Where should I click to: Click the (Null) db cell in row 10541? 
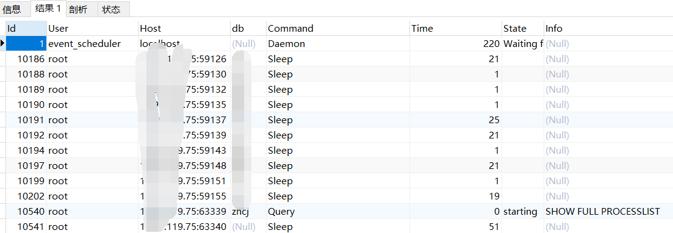pyautogui.click(x=248, y=226)
